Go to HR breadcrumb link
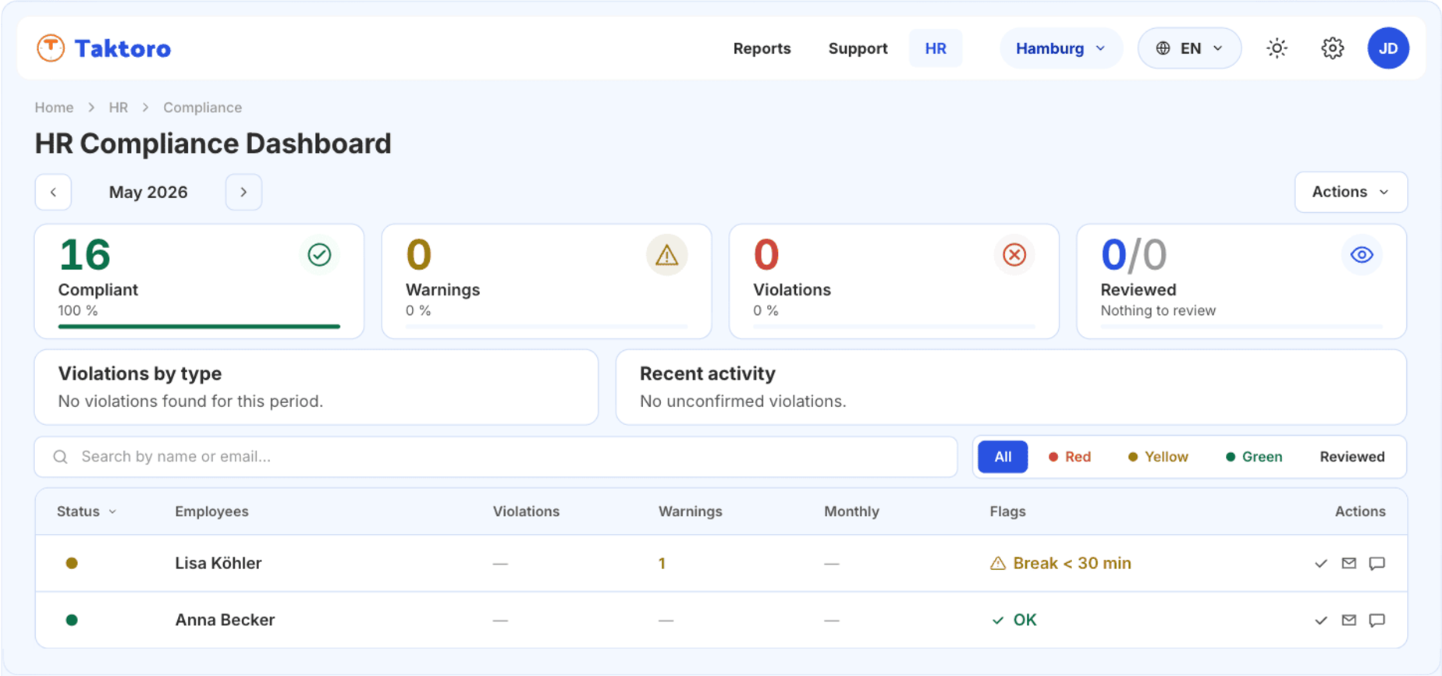This screenshot has width=1442, height=676. [119, 108]
